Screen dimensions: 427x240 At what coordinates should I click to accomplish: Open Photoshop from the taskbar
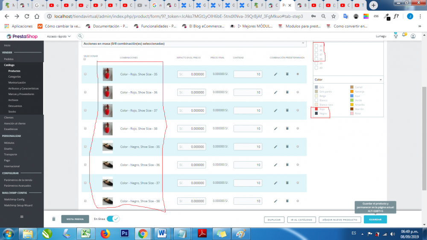click(x=124, y=234)
